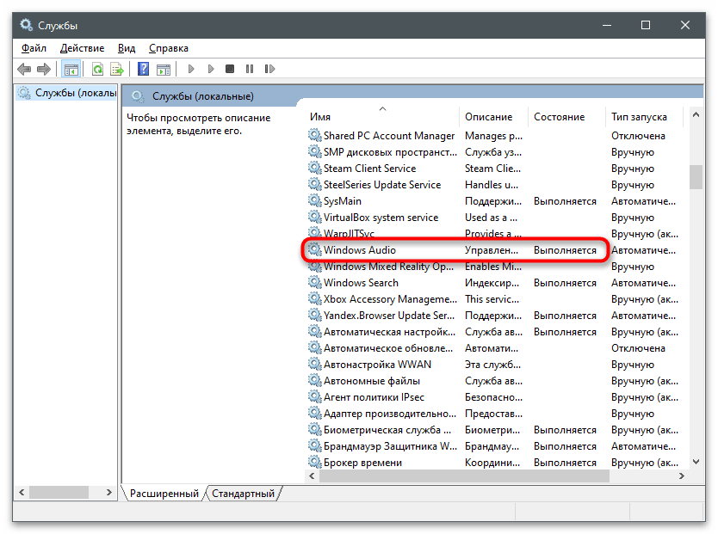Click the Refresh toolbar icon

(97, 69)
